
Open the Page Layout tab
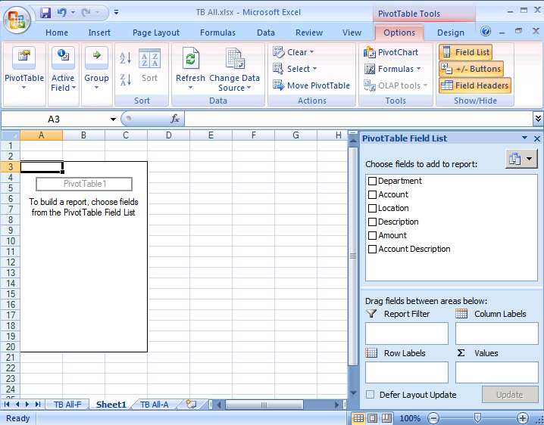click(156, 33)
